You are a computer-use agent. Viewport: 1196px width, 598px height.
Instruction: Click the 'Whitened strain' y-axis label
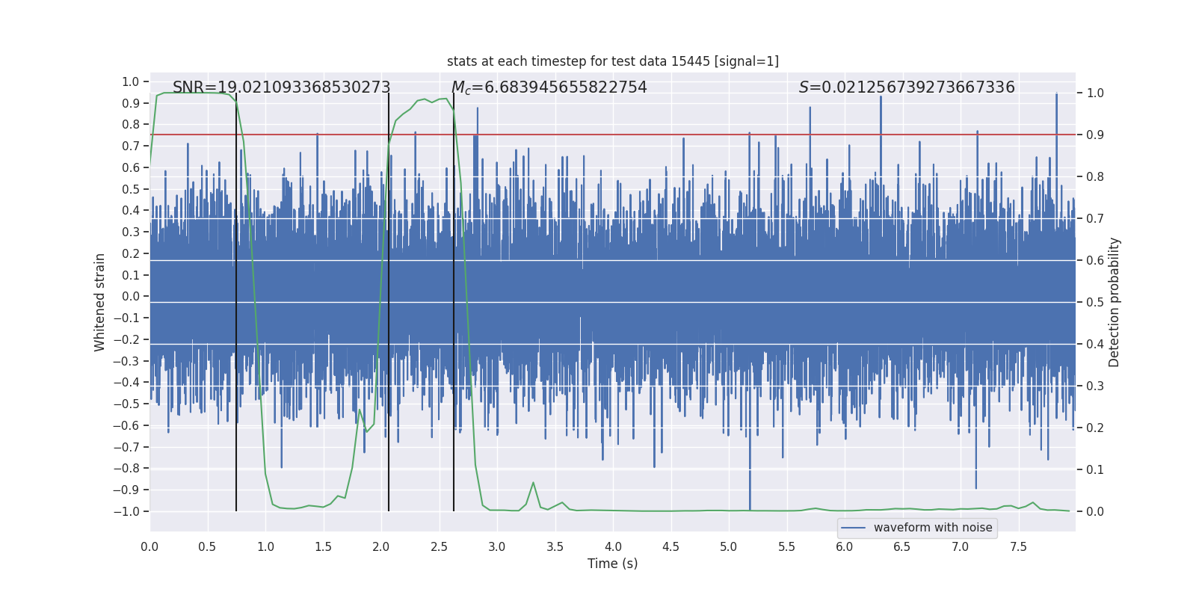tap(100, 302)
